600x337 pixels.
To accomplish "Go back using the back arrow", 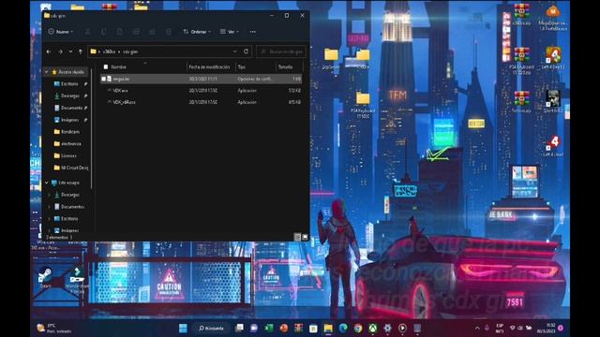I will (49, 51).
